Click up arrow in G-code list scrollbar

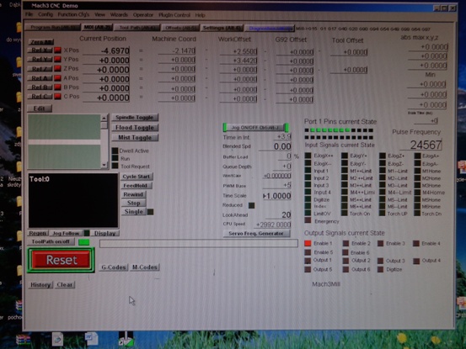pos(104,118)
